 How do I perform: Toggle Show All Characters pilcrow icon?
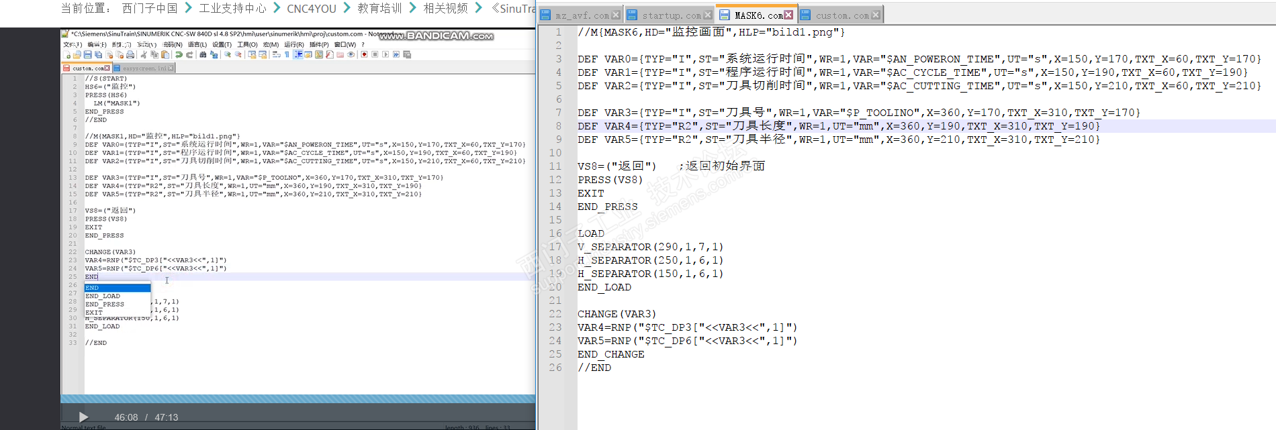point(287,55)
